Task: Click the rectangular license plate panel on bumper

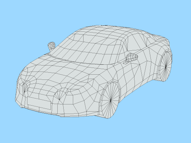Action: (x=39, y=103)
